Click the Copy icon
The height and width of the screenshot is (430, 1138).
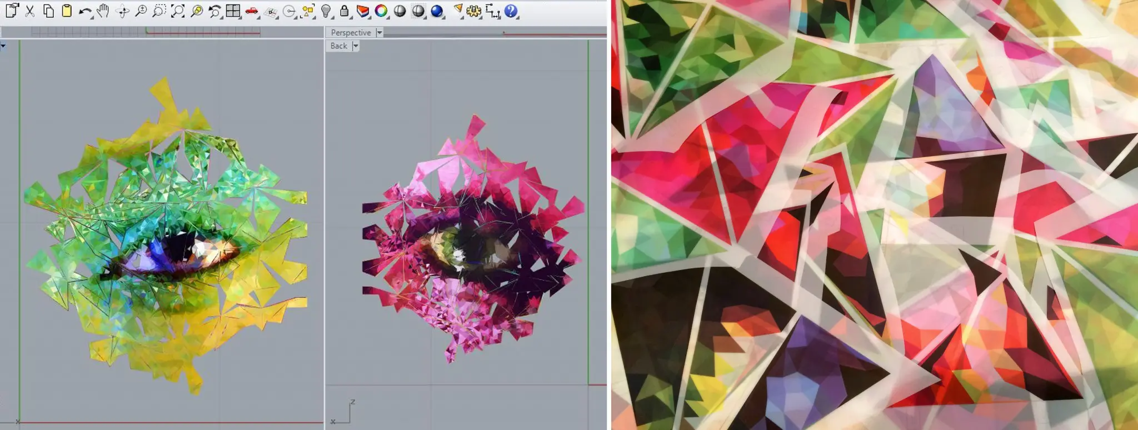point(48,11)
